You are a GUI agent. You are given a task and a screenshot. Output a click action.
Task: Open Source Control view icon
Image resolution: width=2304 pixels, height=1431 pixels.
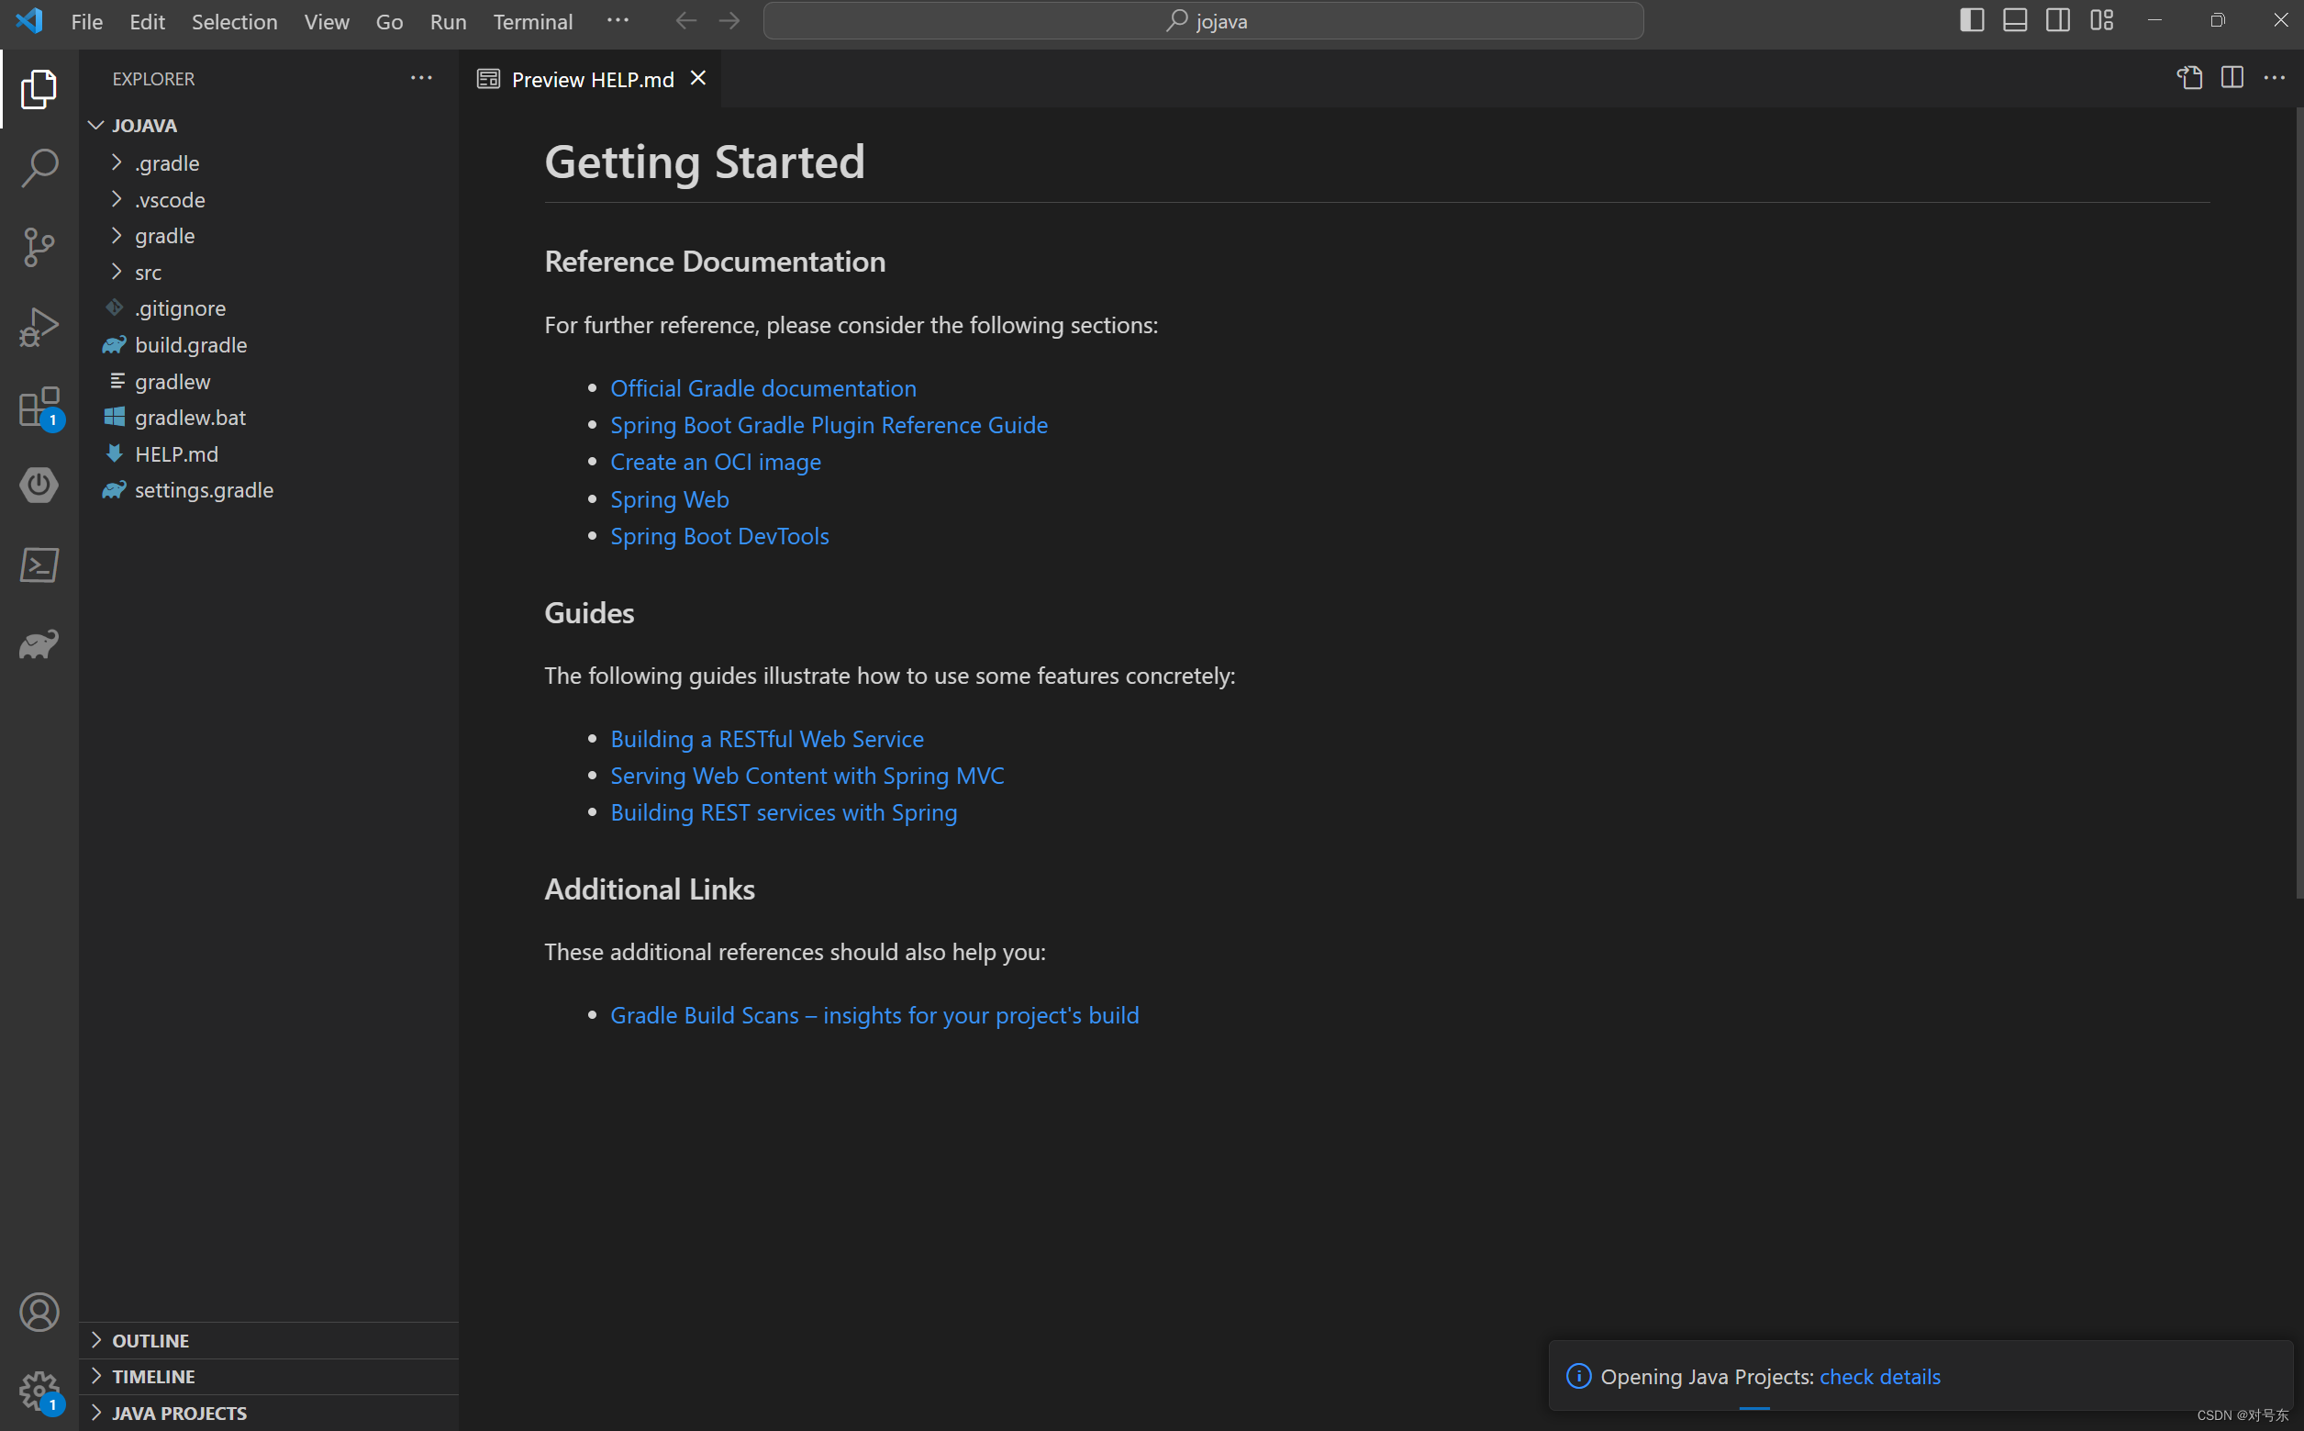[39, 247]
